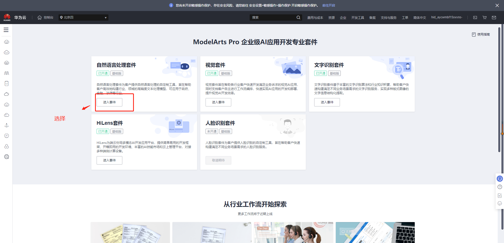This screenshot has height=243, width=504.
Task: Enter the HiLens套件 via 进入套件
Action: click(109, 160)
